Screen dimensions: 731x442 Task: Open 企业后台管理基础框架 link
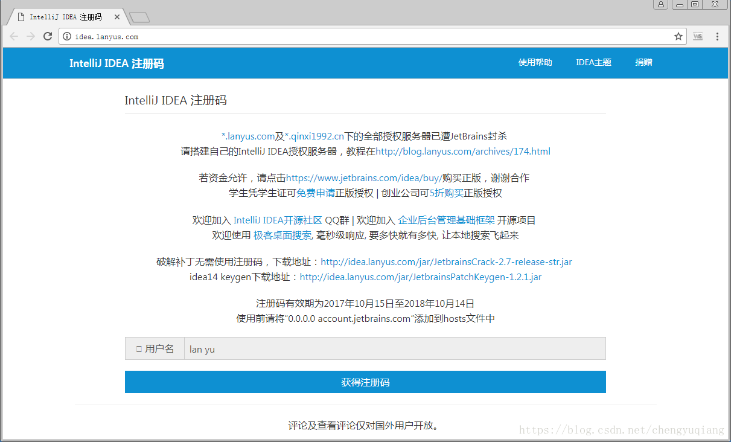447,220
